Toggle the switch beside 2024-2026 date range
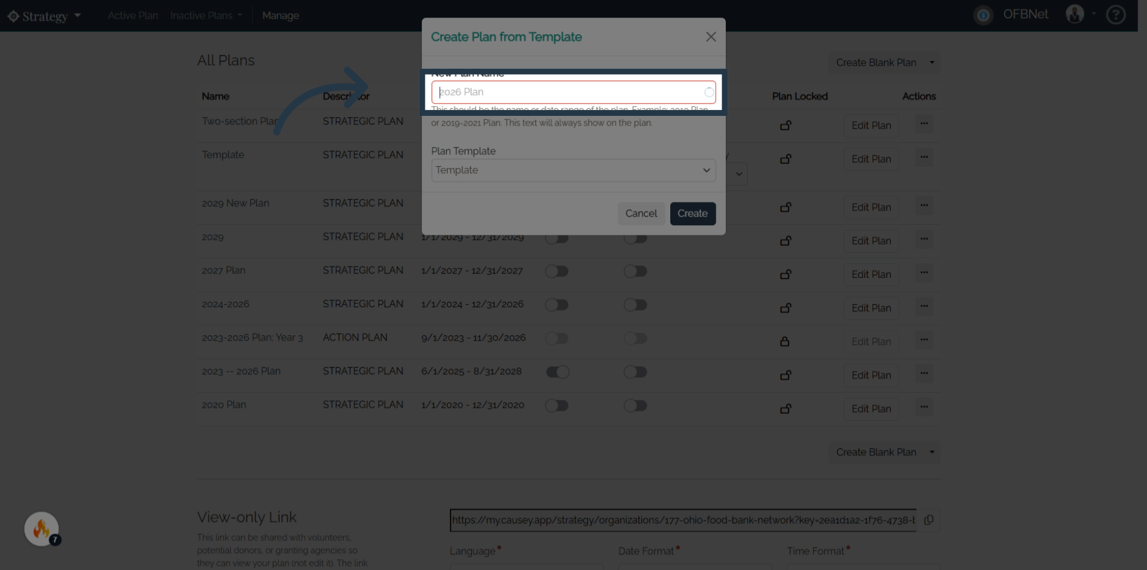Viewport: 1147px width, 570px height. point(557,305)
